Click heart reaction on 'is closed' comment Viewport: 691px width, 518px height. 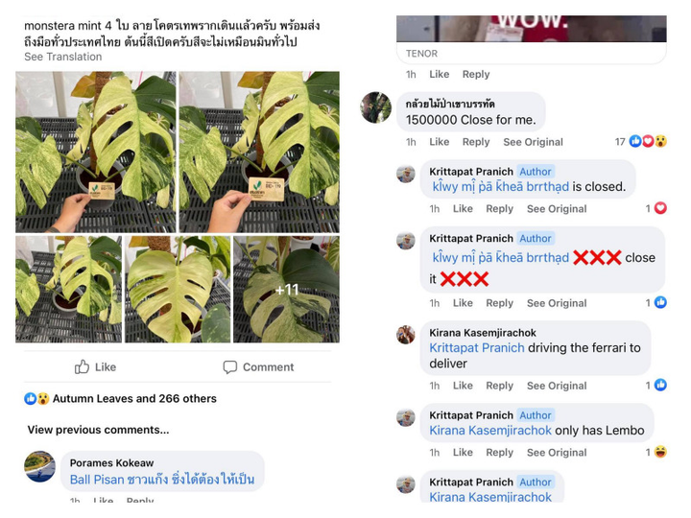[660, 208]
